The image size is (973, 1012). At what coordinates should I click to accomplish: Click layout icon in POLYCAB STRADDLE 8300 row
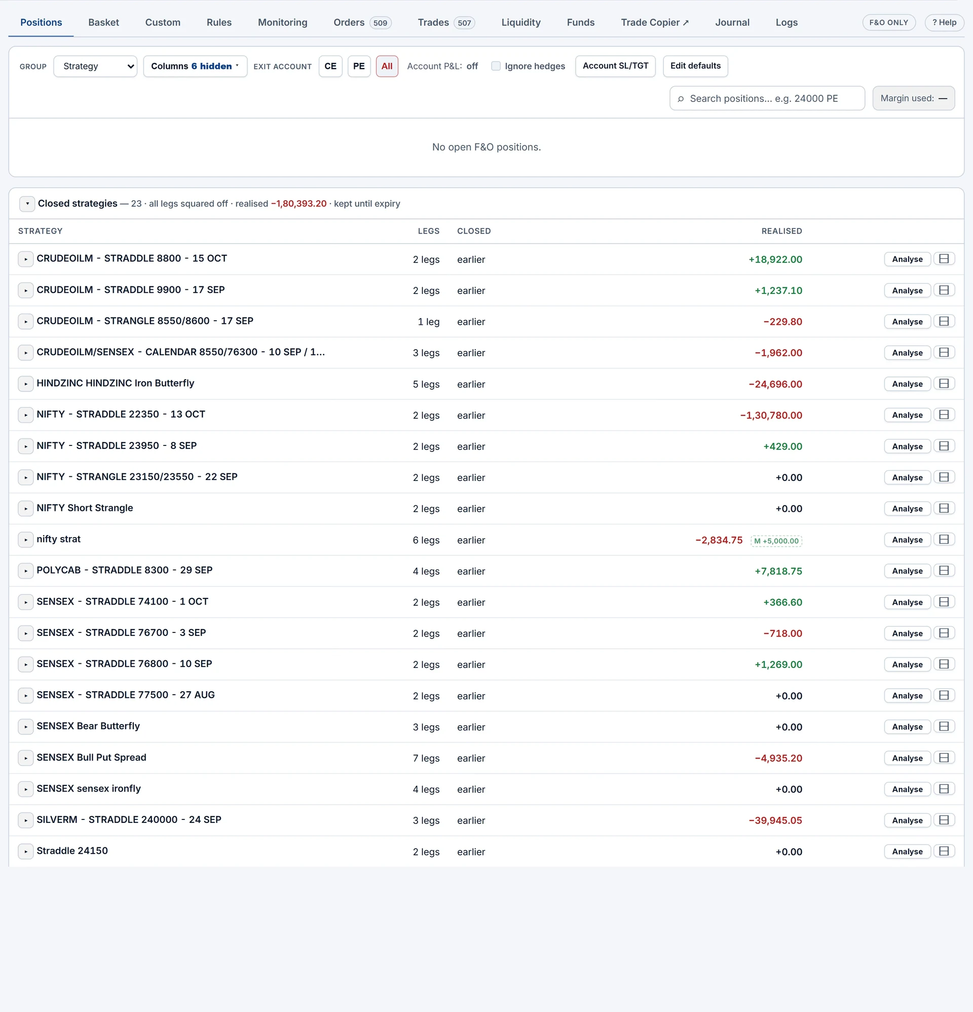[944, 571]
